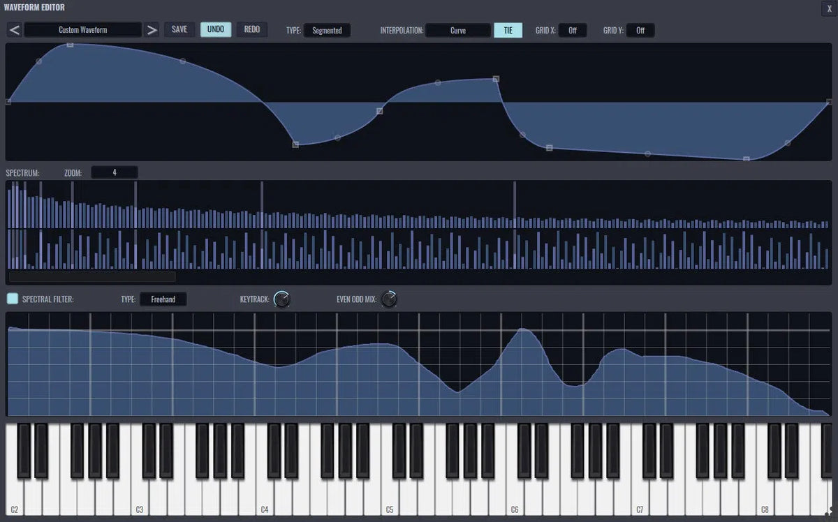Select the highest waveform control point
Image resolution: width=838 pixels, height=522 pixels.
70,45
